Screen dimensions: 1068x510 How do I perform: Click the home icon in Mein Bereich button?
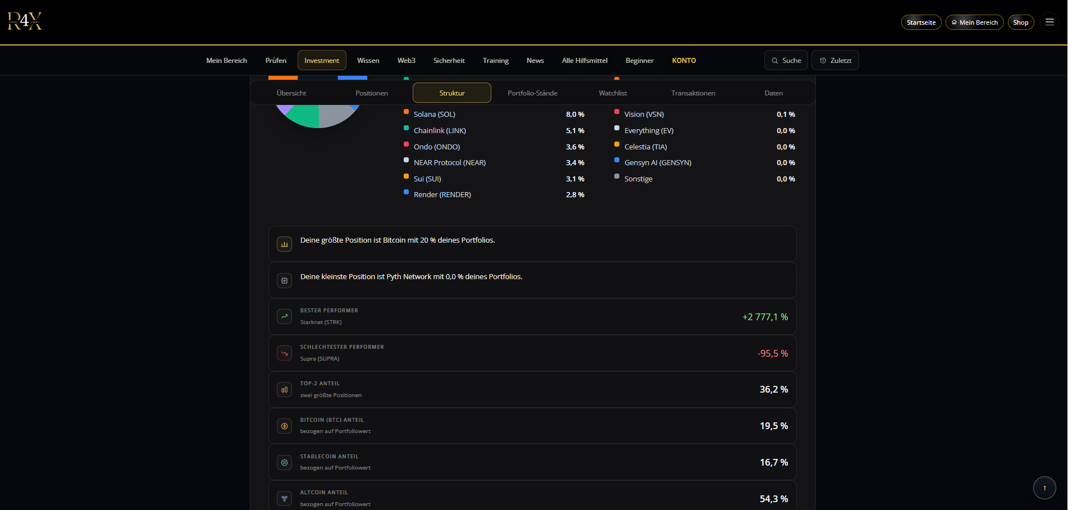954,22
